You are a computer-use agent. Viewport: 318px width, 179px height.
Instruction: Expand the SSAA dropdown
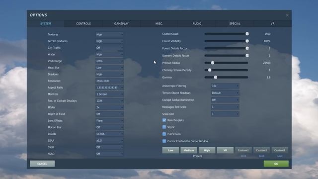109,141
